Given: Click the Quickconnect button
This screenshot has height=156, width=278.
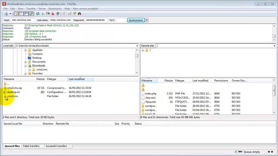Looking at the screenshot, I should 136,20.
